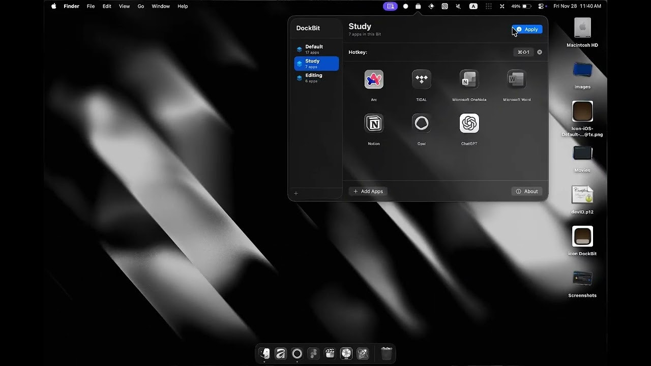
Task: Click the ChatGPT app icon
Action: pos(469,124)
